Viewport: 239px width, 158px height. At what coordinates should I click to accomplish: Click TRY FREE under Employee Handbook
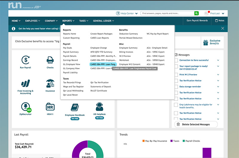(x=75, y=118)
